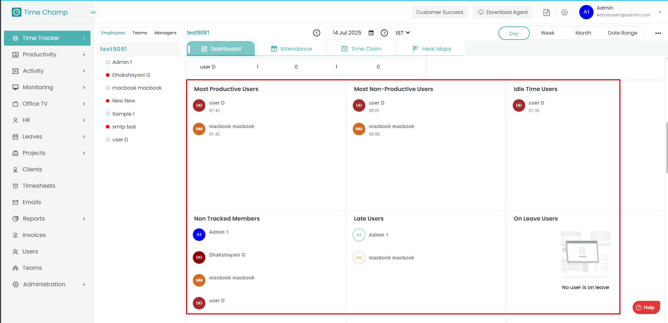
Task: Expand the HR menu chevron
Action: coord(84,120)
